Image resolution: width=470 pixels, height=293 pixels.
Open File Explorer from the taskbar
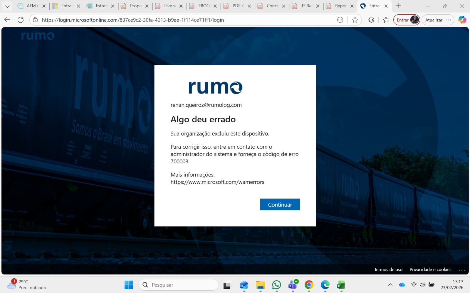pos(260,285)
